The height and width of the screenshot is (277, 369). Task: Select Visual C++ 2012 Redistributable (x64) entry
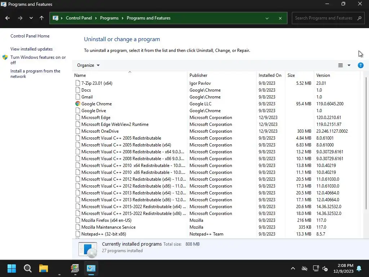click(x=133, y=179)
